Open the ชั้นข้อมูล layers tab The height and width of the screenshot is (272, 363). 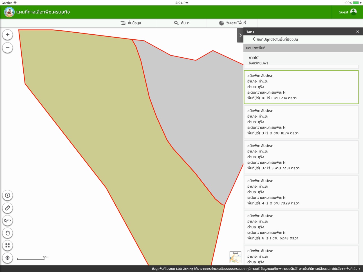point(131,23)
